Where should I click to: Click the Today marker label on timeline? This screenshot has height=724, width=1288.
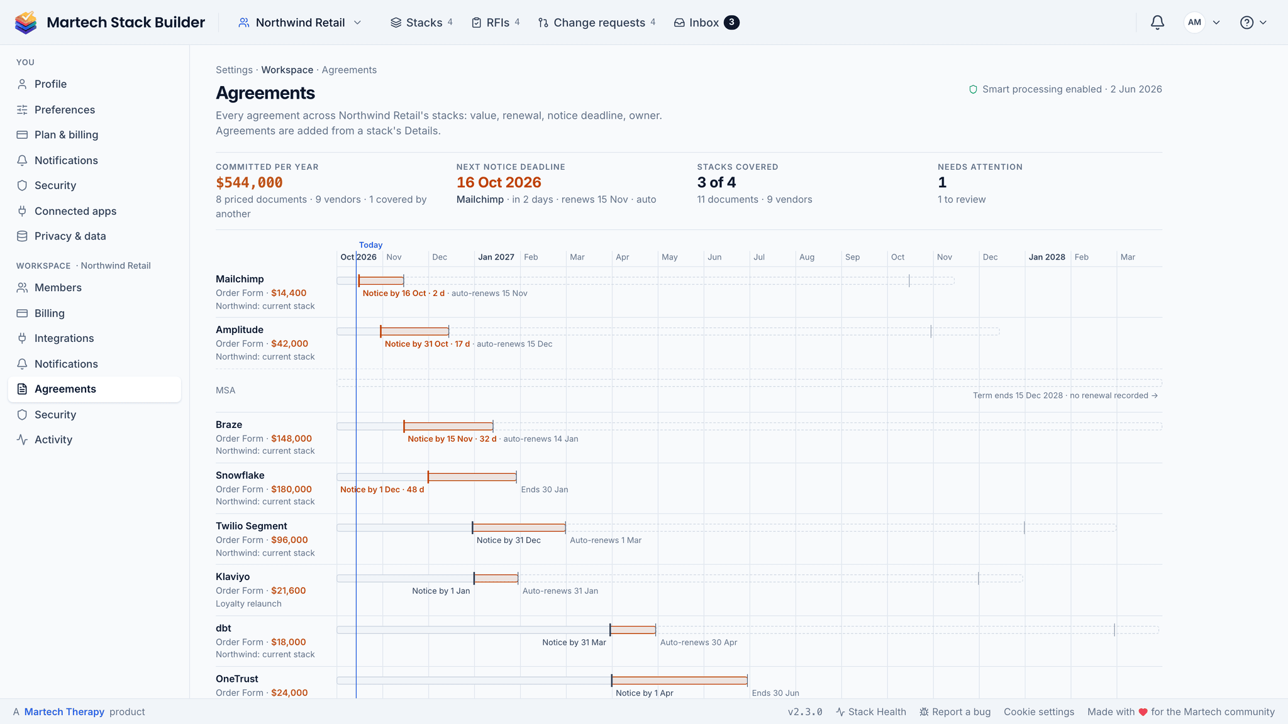(370, 245)
